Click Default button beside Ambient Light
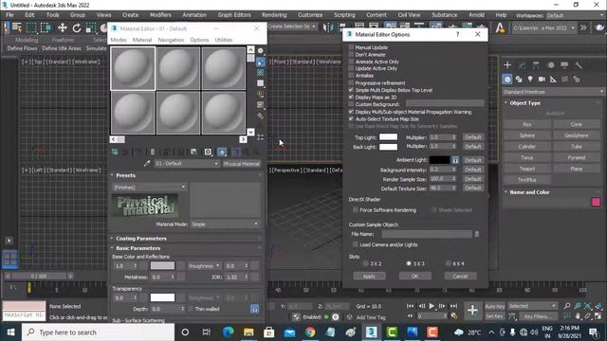The height and width of the screenshot is (341, 607). tap(473, 160)
